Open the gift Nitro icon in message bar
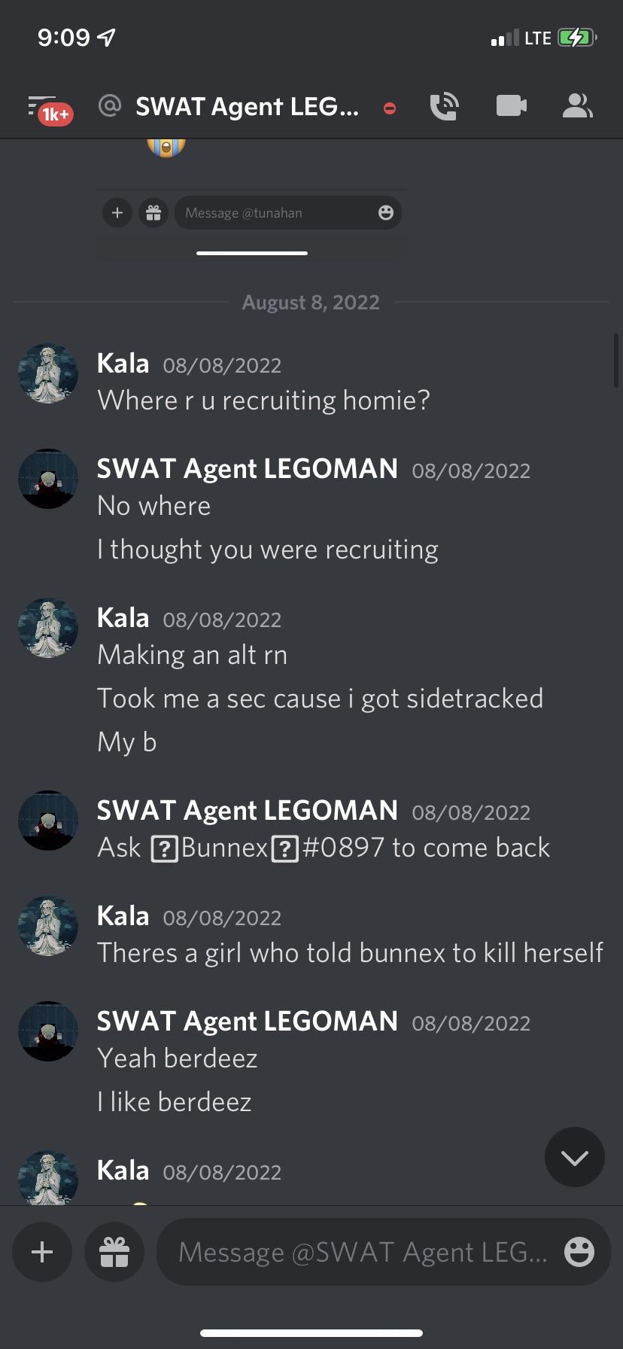623x1349 pixels. [114, 1252]
